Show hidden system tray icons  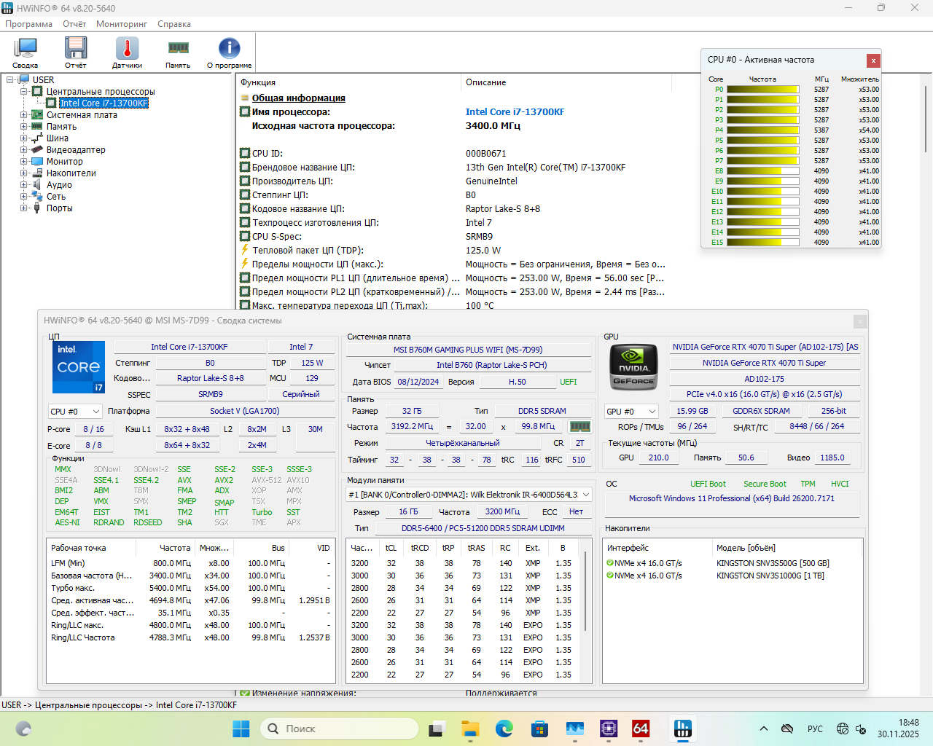tap(763, 729)
